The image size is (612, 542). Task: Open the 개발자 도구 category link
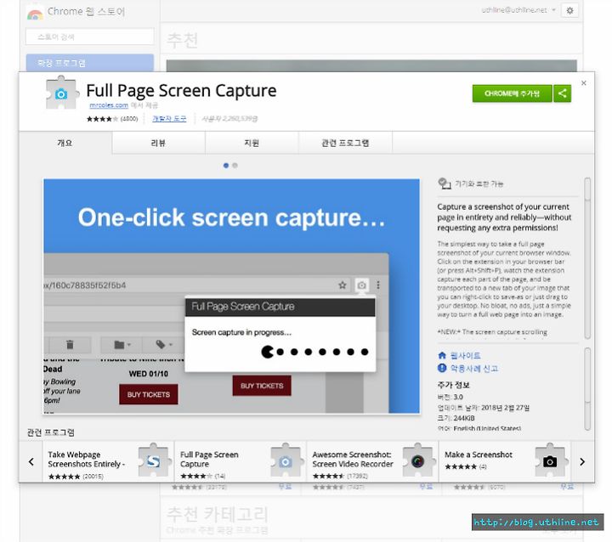coord(169,119)
